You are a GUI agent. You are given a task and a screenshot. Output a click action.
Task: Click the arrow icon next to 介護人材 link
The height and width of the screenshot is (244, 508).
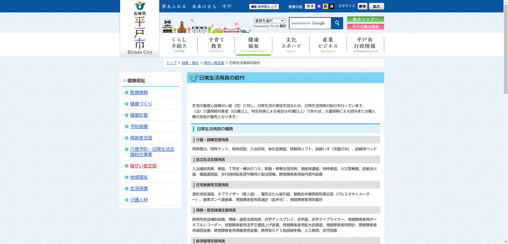[x=126, y=200]
